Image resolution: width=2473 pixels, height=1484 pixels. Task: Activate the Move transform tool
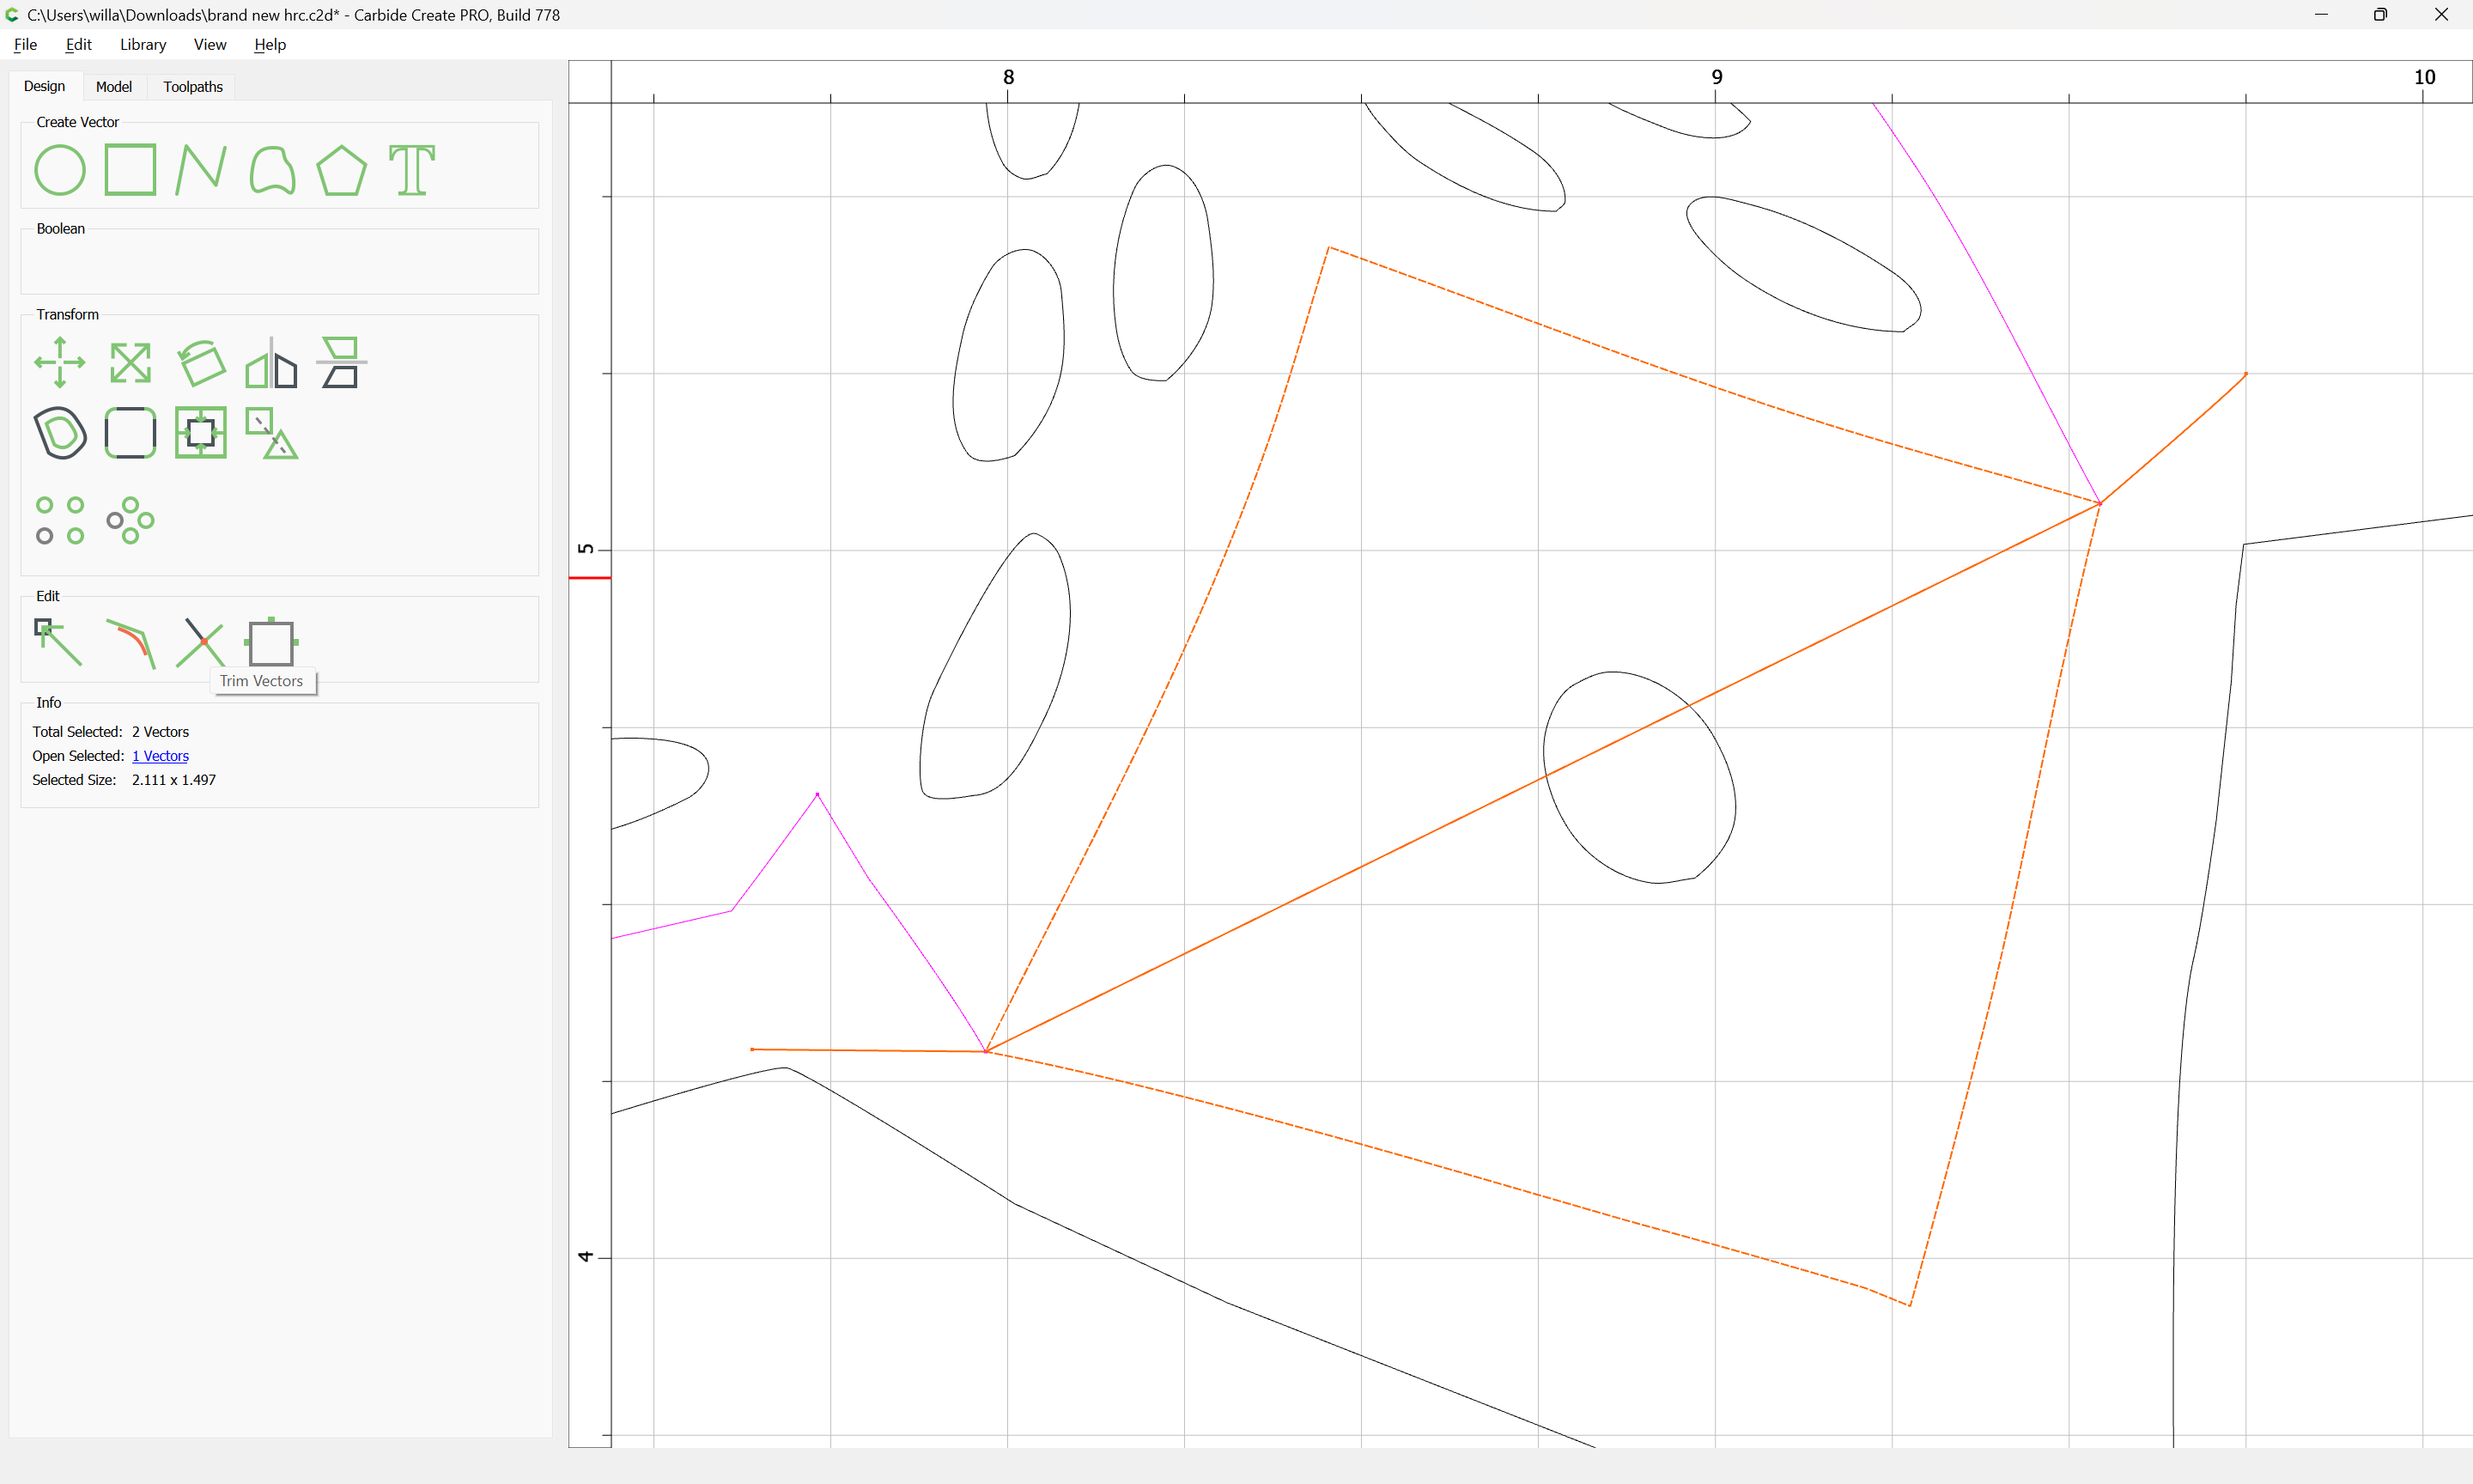point(60,362)
